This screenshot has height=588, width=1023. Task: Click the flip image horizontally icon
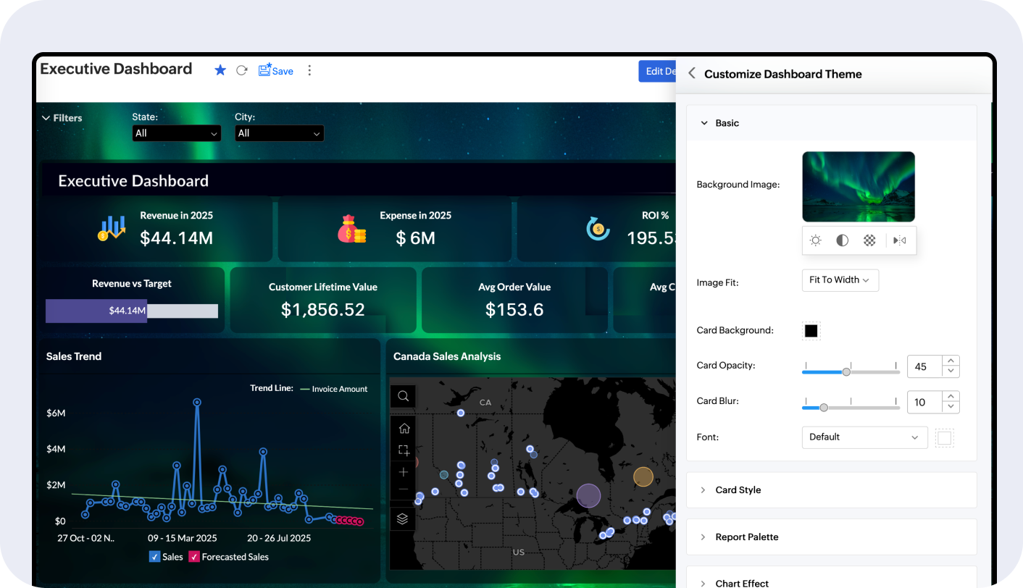point(900,240)
